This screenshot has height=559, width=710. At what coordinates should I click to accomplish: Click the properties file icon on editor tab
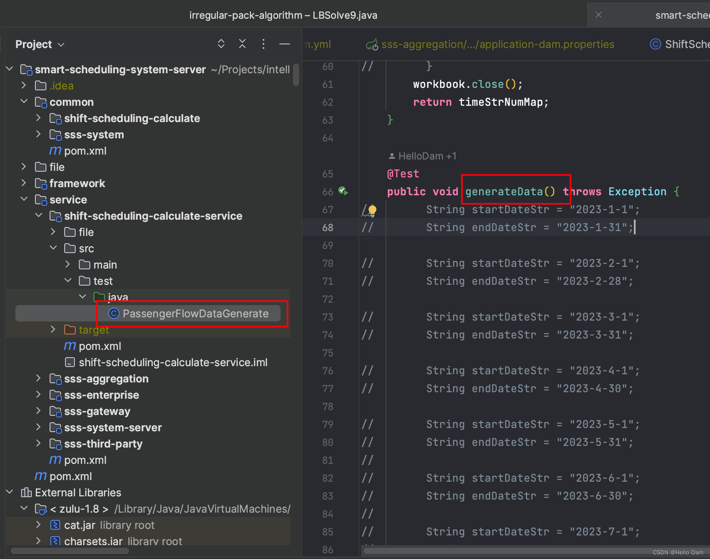[372, 44]
